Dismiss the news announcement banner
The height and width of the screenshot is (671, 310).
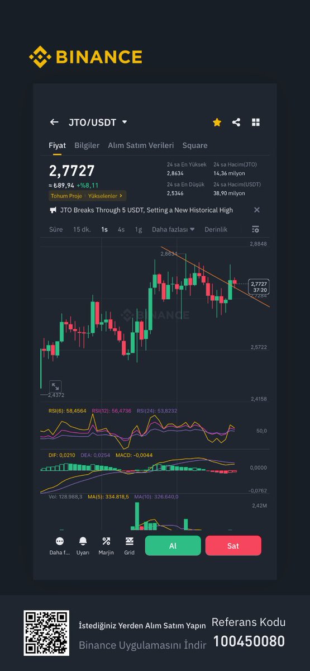[x=257, y=210]
